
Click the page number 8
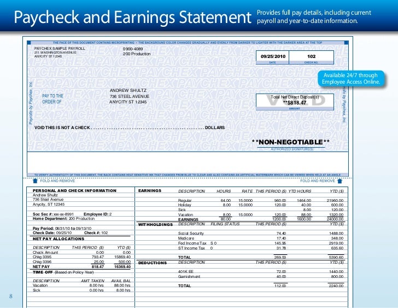tap(11, 296)
